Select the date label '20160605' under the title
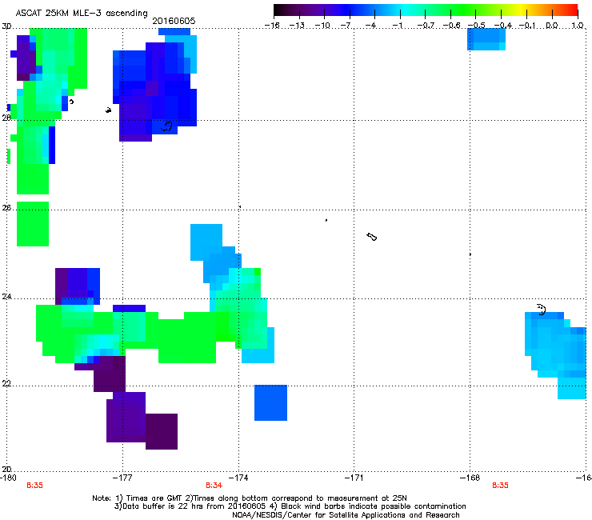This screenshot has height=520, width=592. pyautogui.click(x=174, y=21)
